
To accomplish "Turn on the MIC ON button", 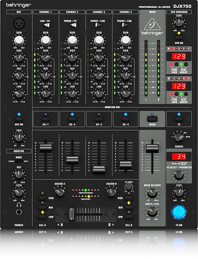I will [19, 119].
